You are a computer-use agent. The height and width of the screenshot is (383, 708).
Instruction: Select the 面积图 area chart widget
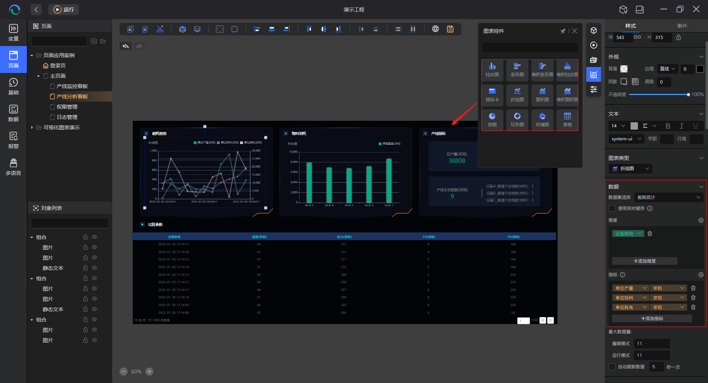point(542,95)
